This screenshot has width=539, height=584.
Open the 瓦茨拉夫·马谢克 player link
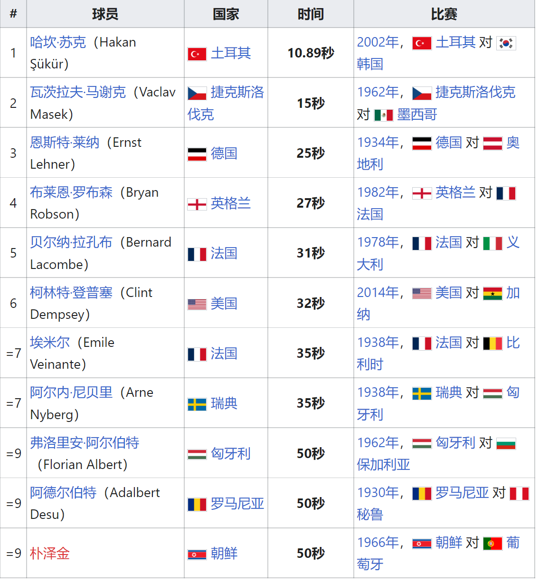(x=78, y=92)
